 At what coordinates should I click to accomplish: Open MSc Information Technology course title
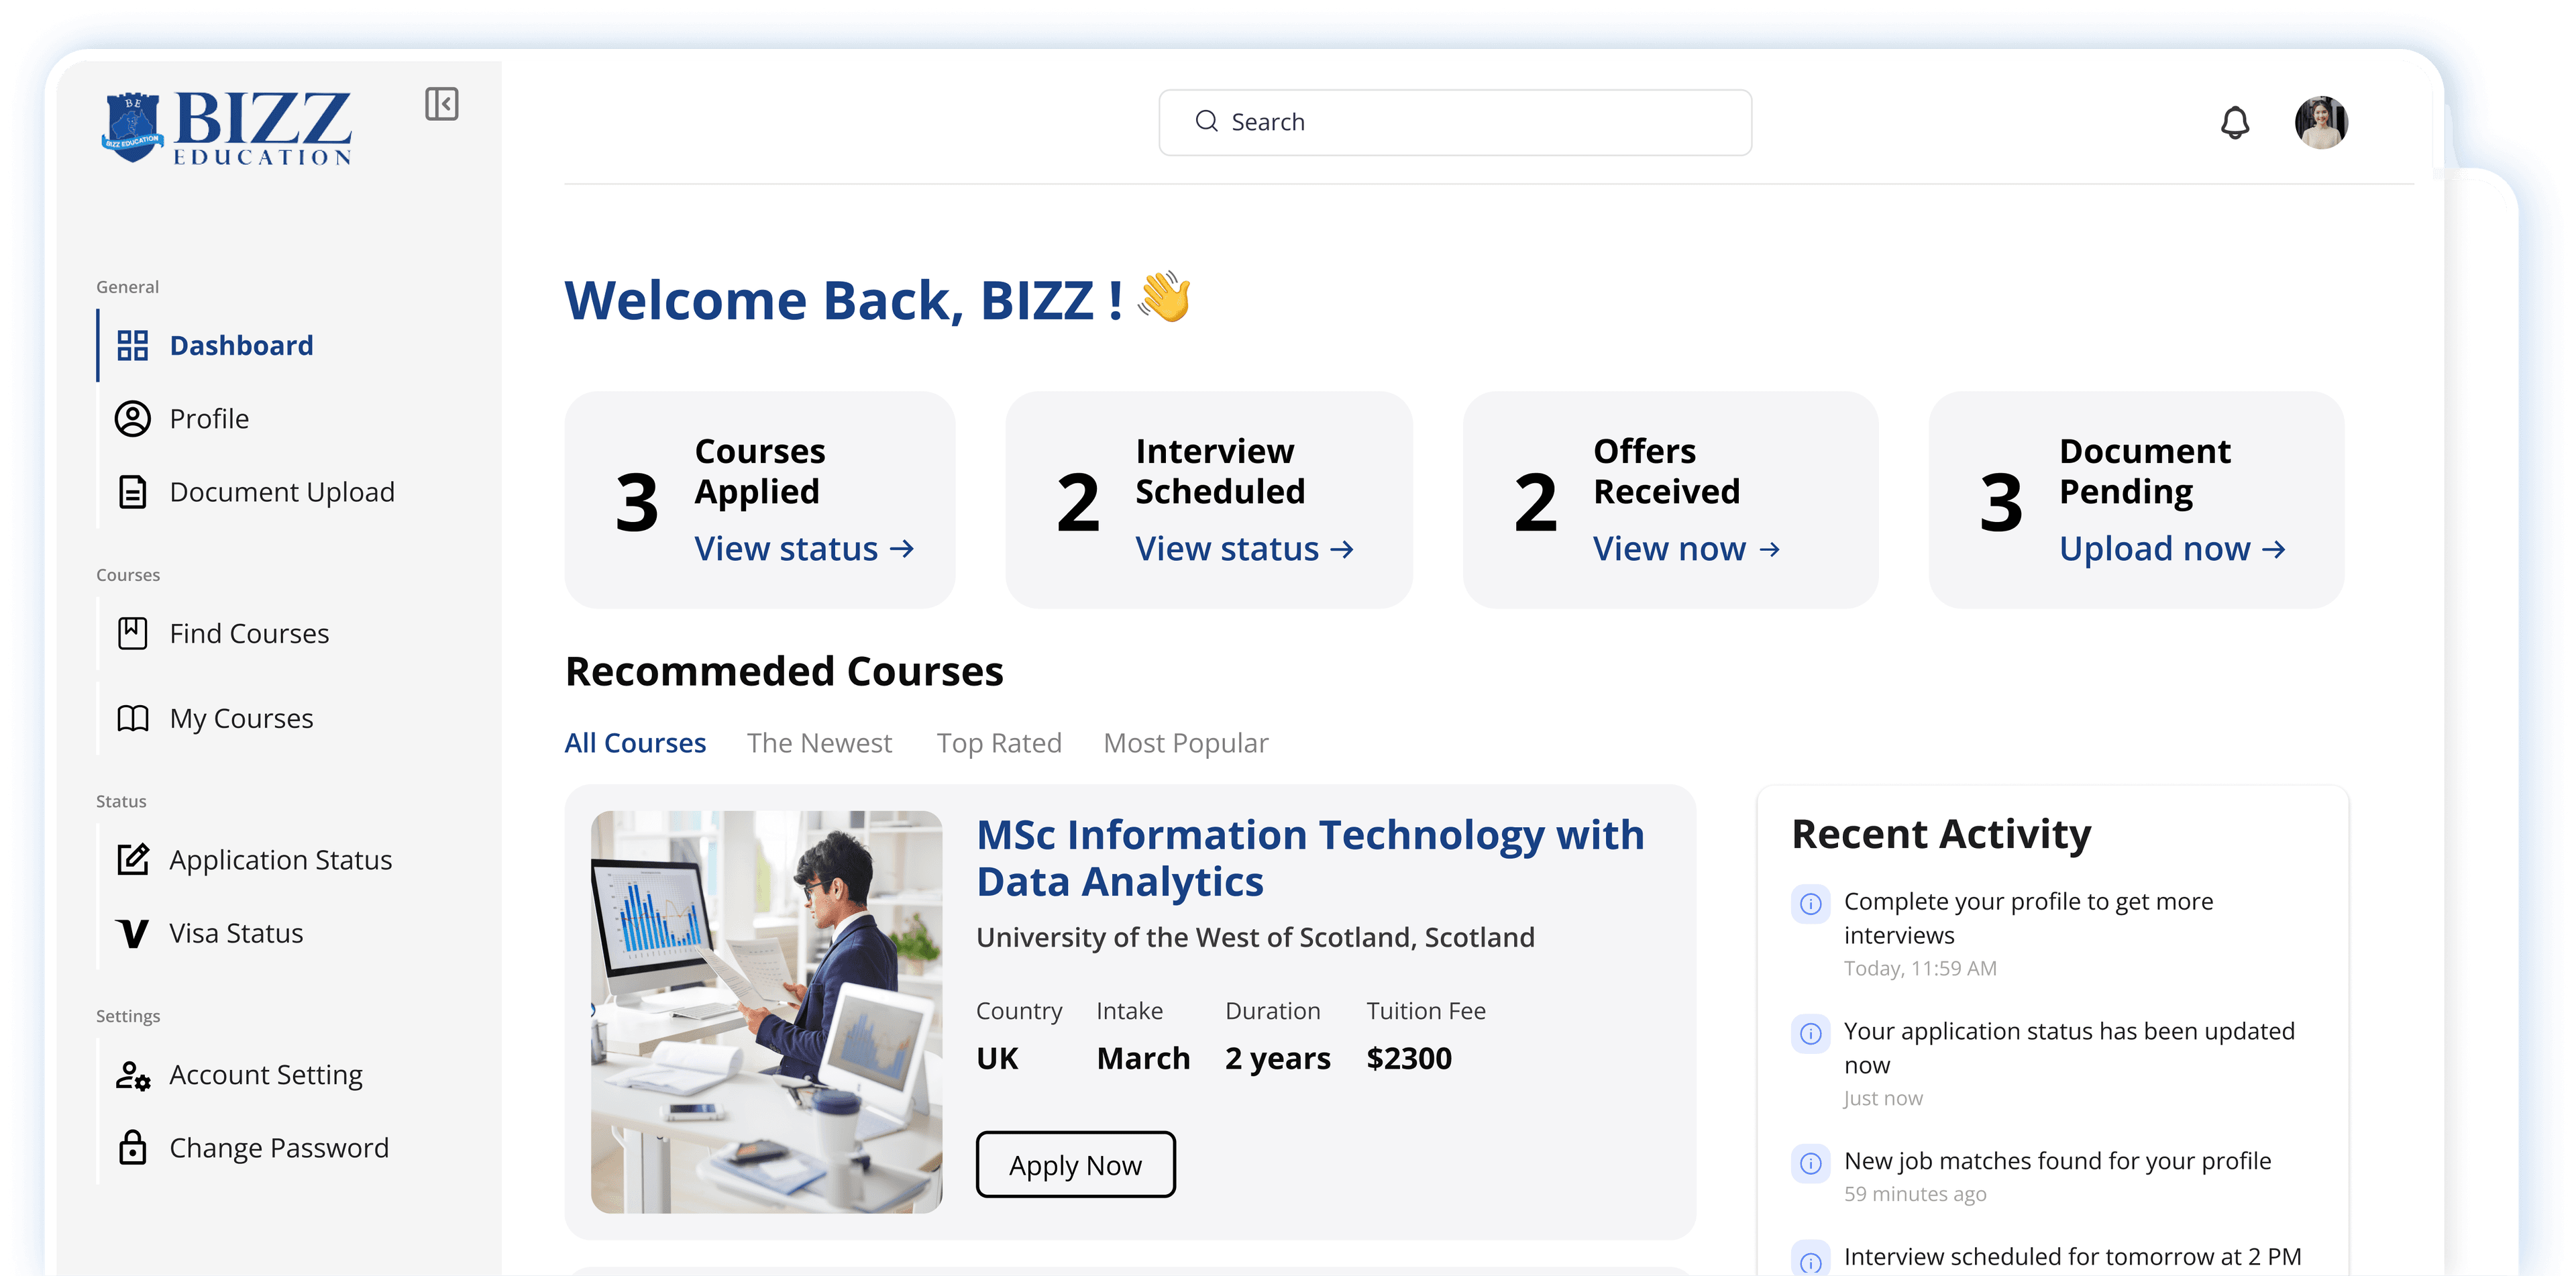1310,858
